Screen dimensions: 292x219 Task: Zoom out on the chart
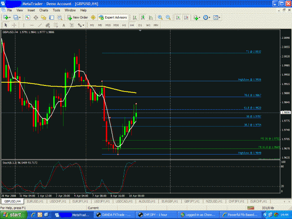[x=168, y=17]
